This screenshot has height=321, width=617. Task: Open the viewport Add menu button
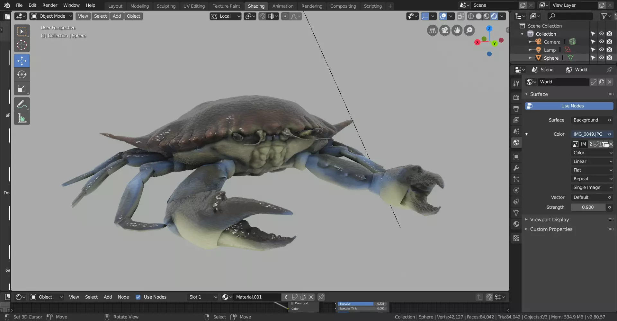[117, 16]
